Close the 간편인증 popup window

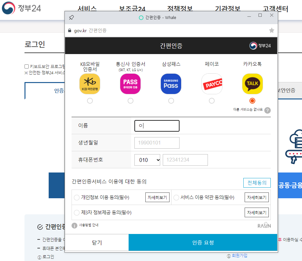[x=272, y=15]
